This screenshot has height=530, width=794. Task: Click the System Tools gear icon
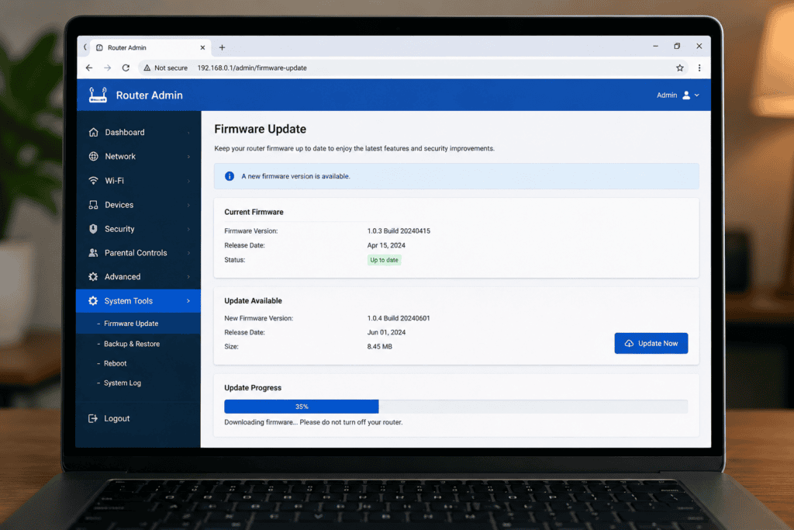tap(93, 300)
